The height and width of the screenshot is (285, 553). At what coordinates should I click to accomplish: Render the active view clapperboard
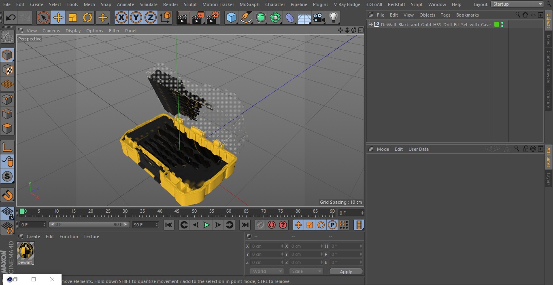click(x=183, y=17)
